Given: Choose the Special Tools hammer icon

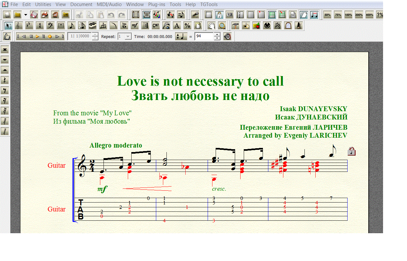Looking at the screenshot, I should (235, 26).
